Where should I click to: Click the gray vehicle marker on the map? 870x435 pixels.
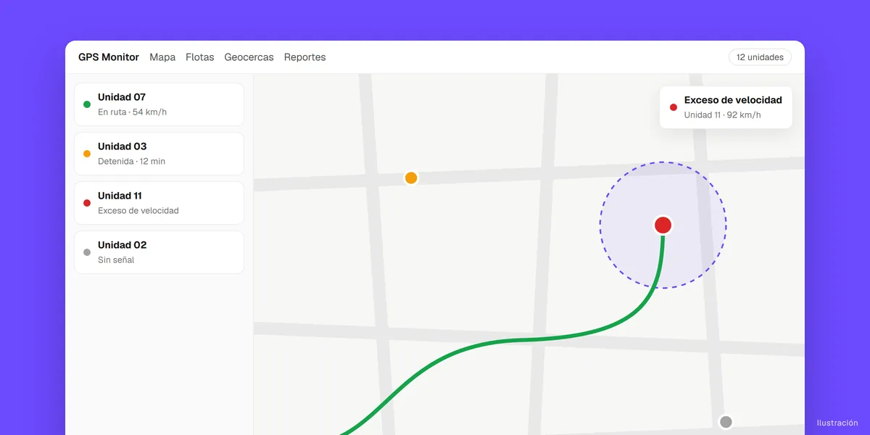(x=726, y=422)
